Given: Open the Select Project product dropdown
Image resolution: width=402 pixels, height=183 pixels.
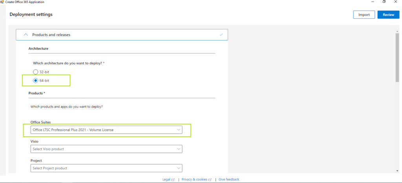Looking at the screenshot, I should [106, 168].
